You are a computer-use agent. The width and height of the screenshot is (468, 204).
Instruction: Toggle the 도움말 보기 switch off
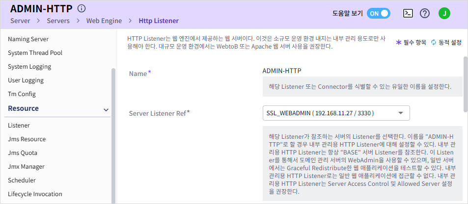click(379, 13)
